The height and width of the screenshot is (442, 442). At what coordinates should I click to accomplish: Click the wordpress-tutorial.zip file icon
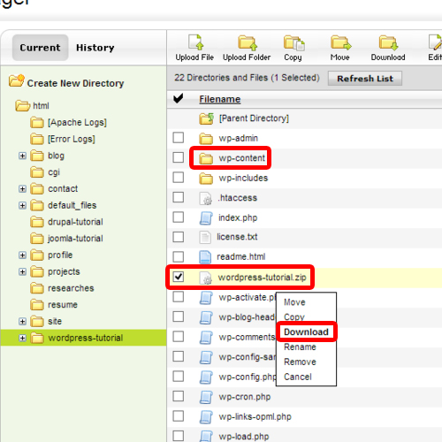click(x=206, y=278)
